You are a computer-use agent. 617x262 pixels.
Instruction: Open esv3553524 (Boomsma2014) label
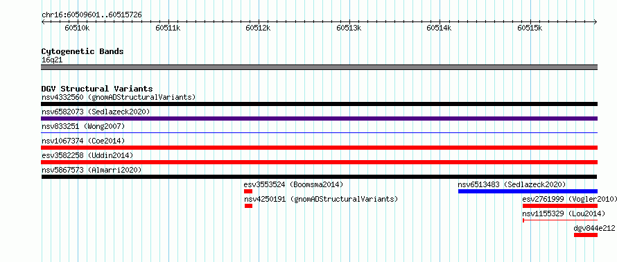coord(293,184)
